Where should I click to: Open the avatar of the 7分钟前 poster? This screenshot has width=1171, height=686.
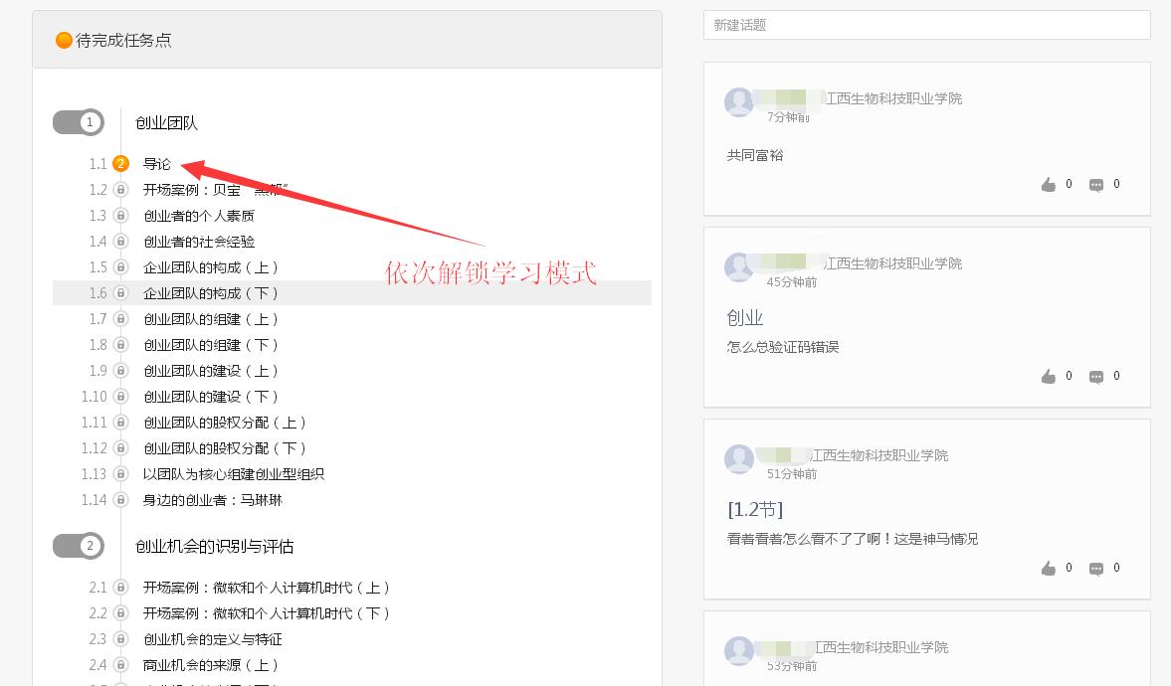[738, 102]
